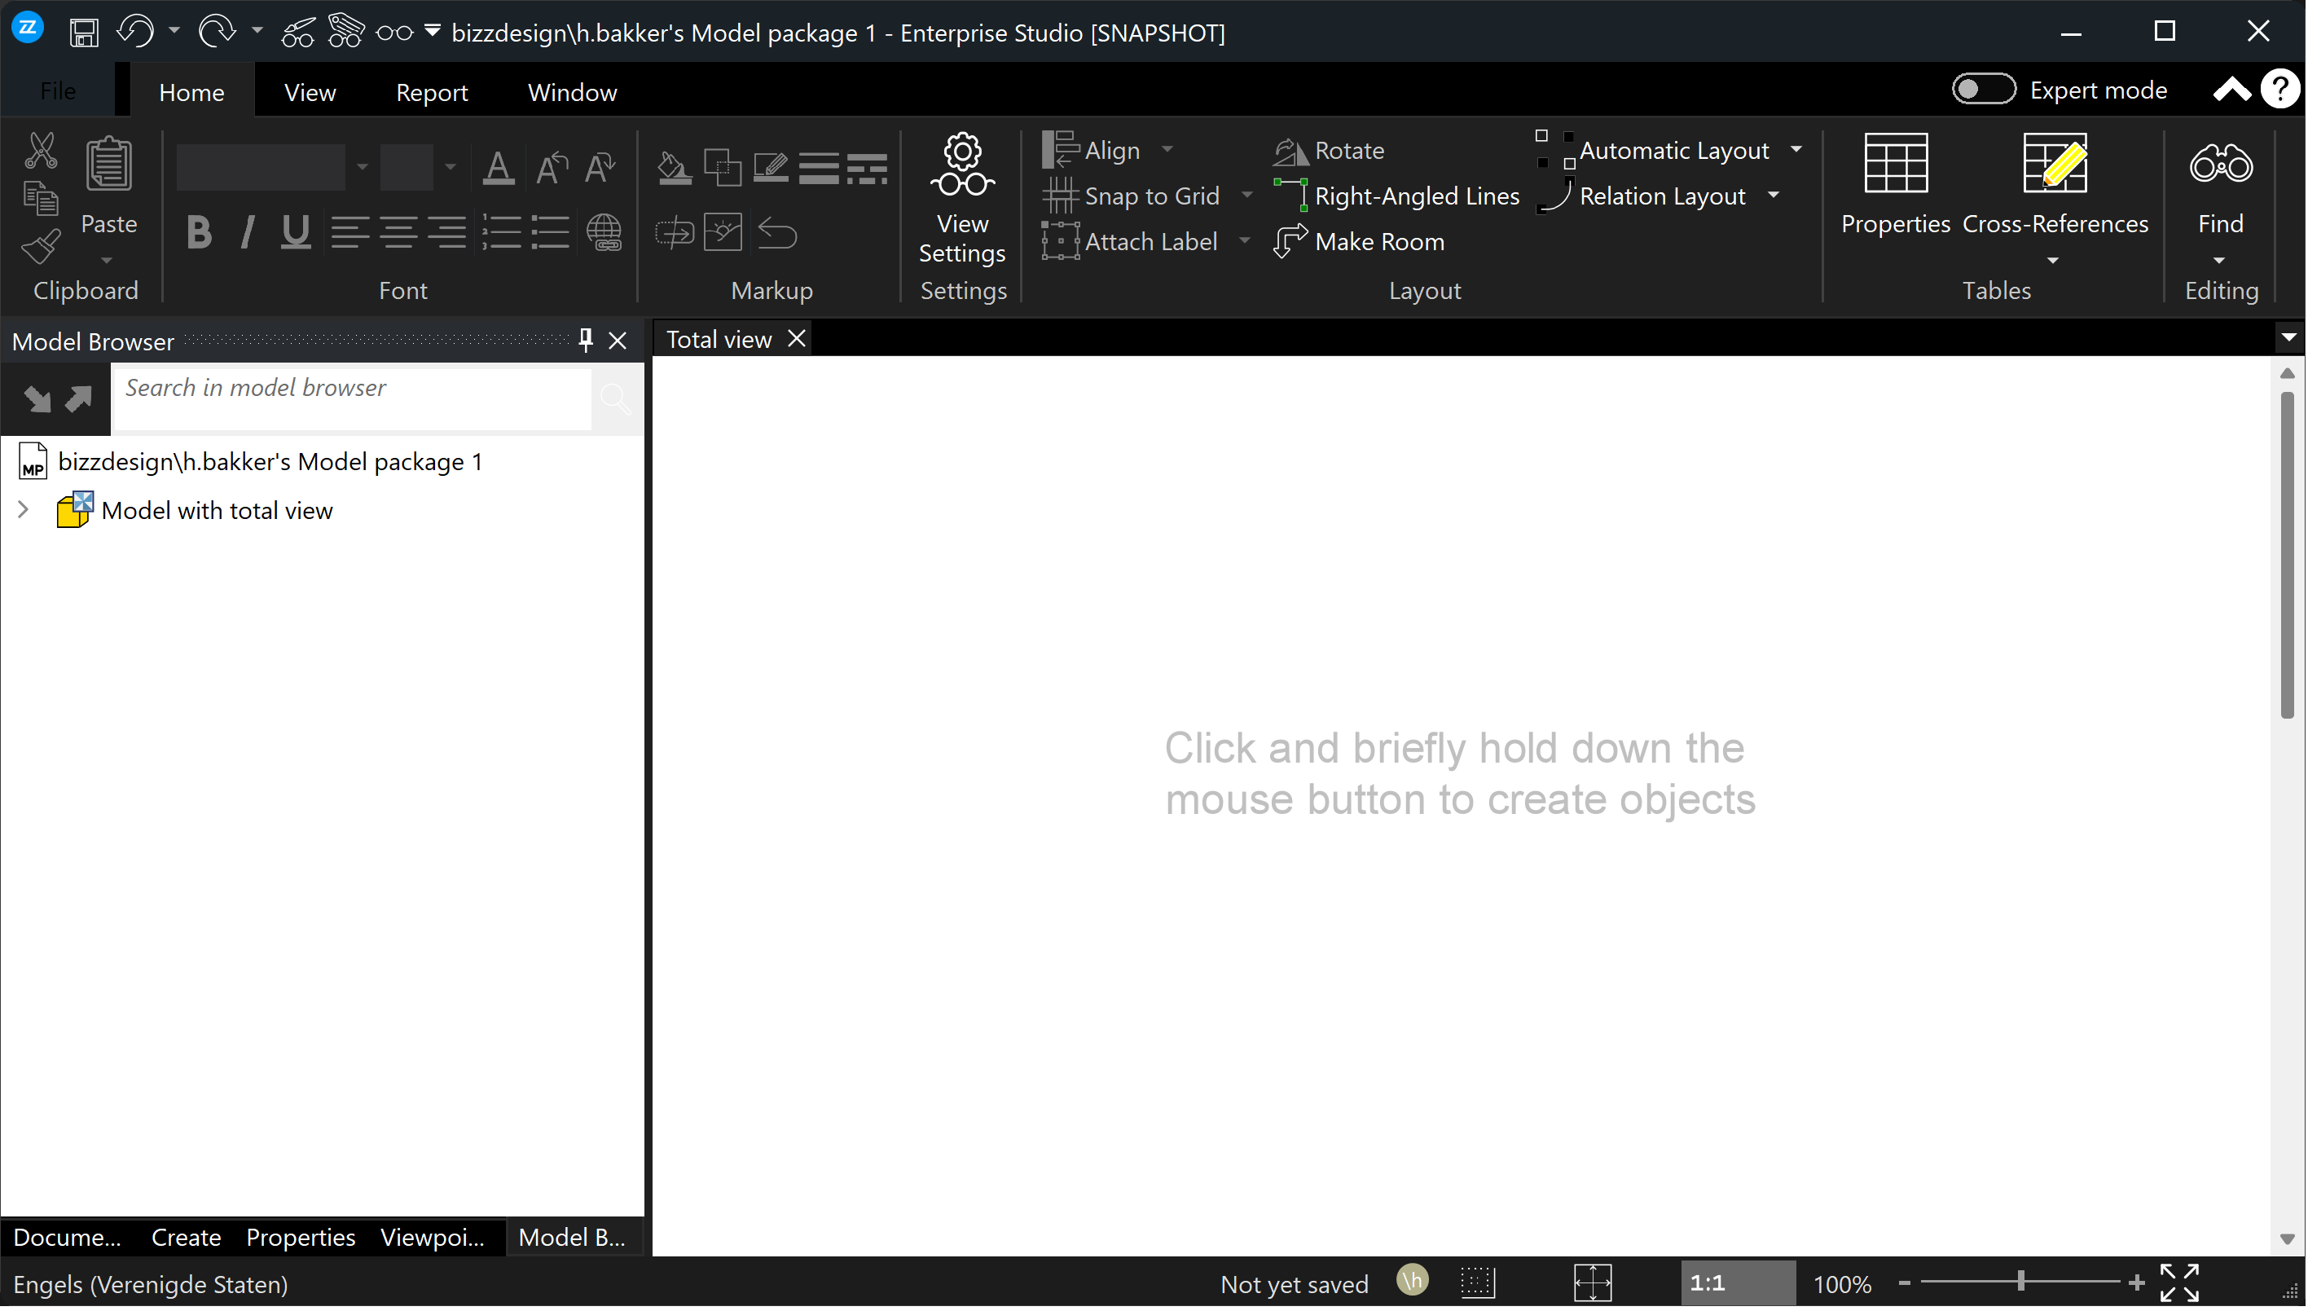Viewport: 2308px width, 1311px height.
Task: Click the Properties table icon
Action: click(x=1895, y=164)
